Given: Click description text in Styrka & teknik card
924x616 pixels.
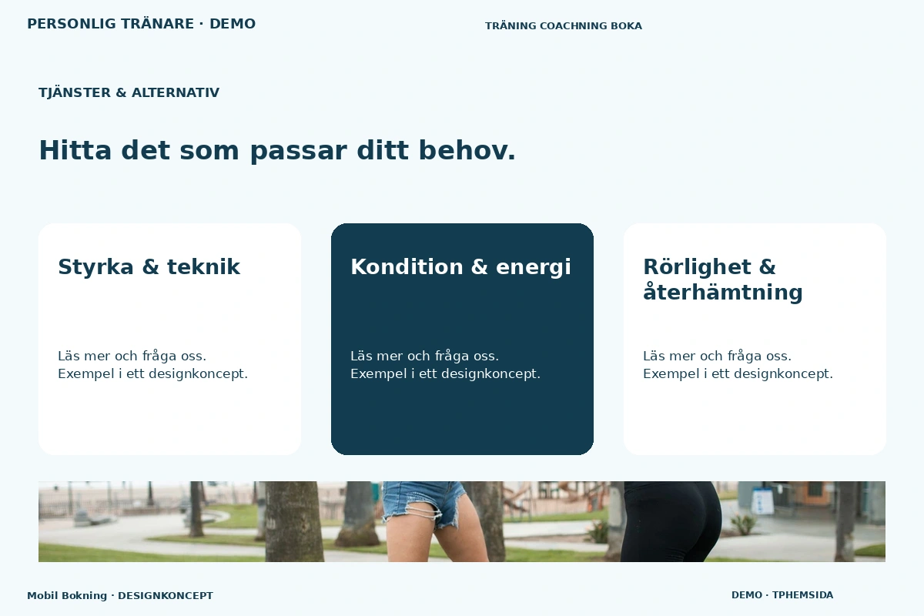Looking at the screenshot, I should click(152, 365).
